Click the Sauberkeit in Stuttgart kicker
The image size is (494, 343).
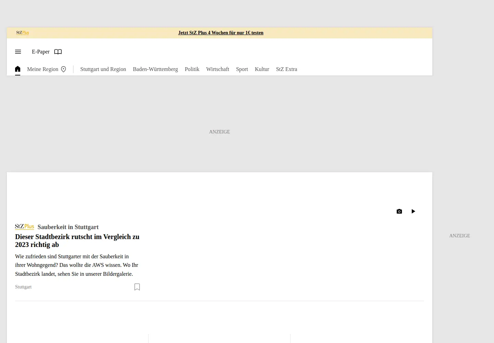pos(68,227)
